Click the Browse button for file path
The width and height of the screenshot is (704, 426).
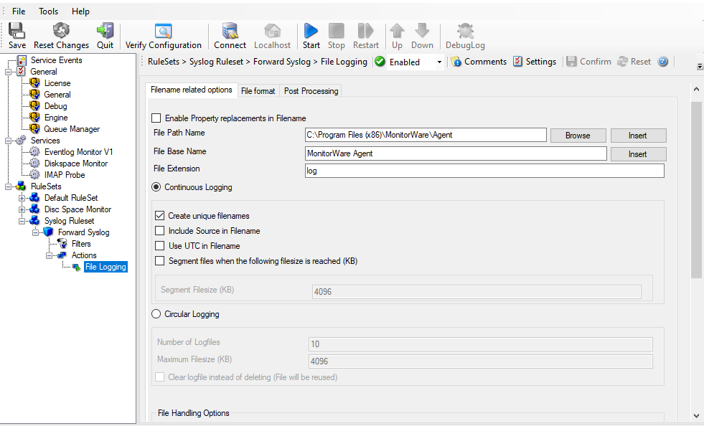click(578, 136)
